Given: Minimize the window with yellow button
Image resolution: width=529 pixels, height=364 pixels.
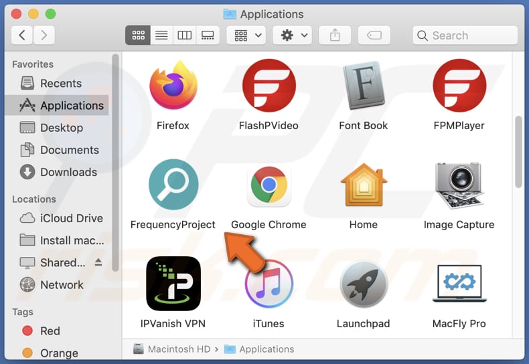Looking at the screenshot, I should (33, 14).
